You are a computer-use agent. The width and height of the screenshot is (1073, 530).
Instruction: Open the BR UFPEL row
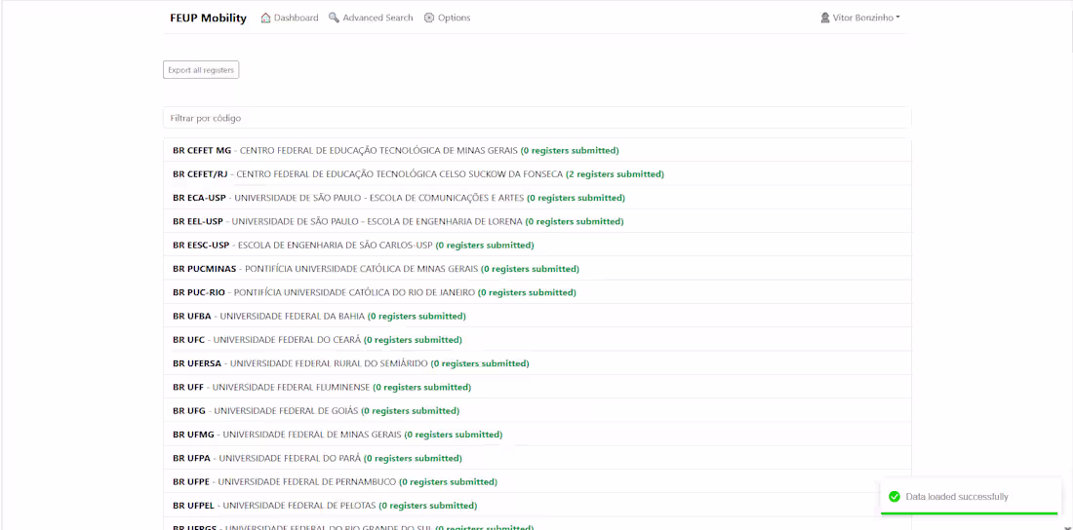pos(537,506)
